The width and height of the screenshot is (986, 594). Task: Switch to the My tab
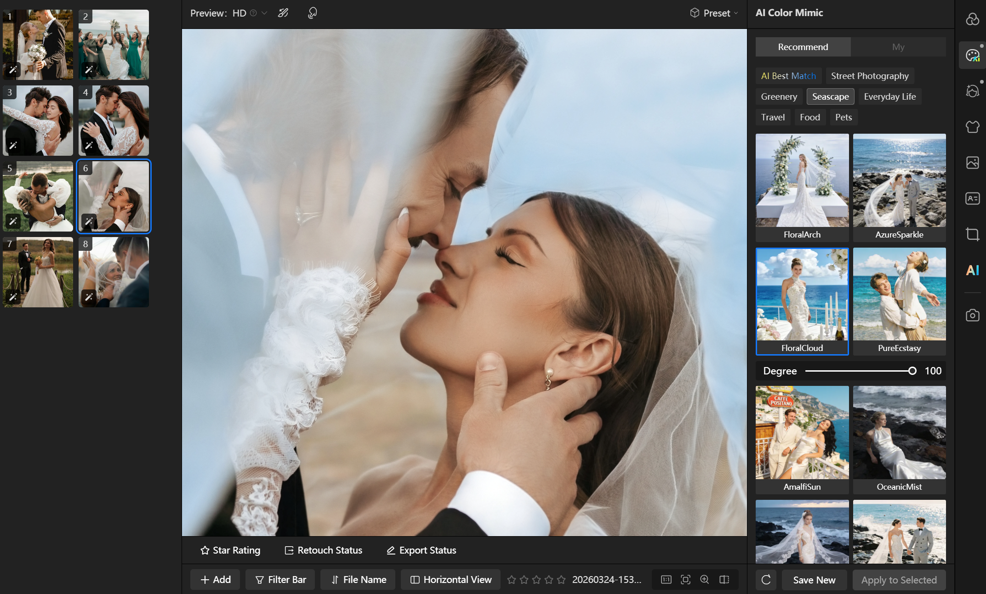point(898,47)
